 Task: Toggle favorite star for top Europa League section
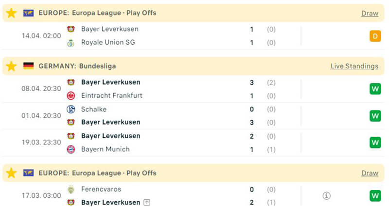tap(11, 13)
